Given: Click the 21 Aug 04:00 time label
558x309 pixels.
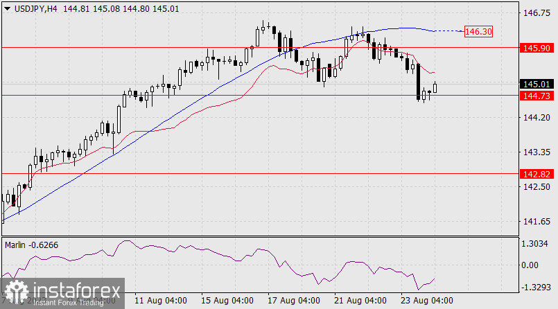Looking at the screenshot, I should coord(360,301).
